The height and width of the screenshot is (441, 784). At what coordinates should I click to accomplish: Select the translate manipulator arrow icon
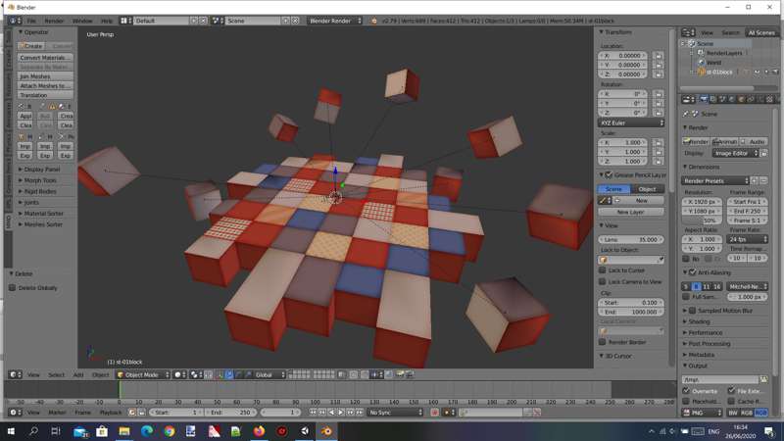pyautogui.click(x=229, y=374)
